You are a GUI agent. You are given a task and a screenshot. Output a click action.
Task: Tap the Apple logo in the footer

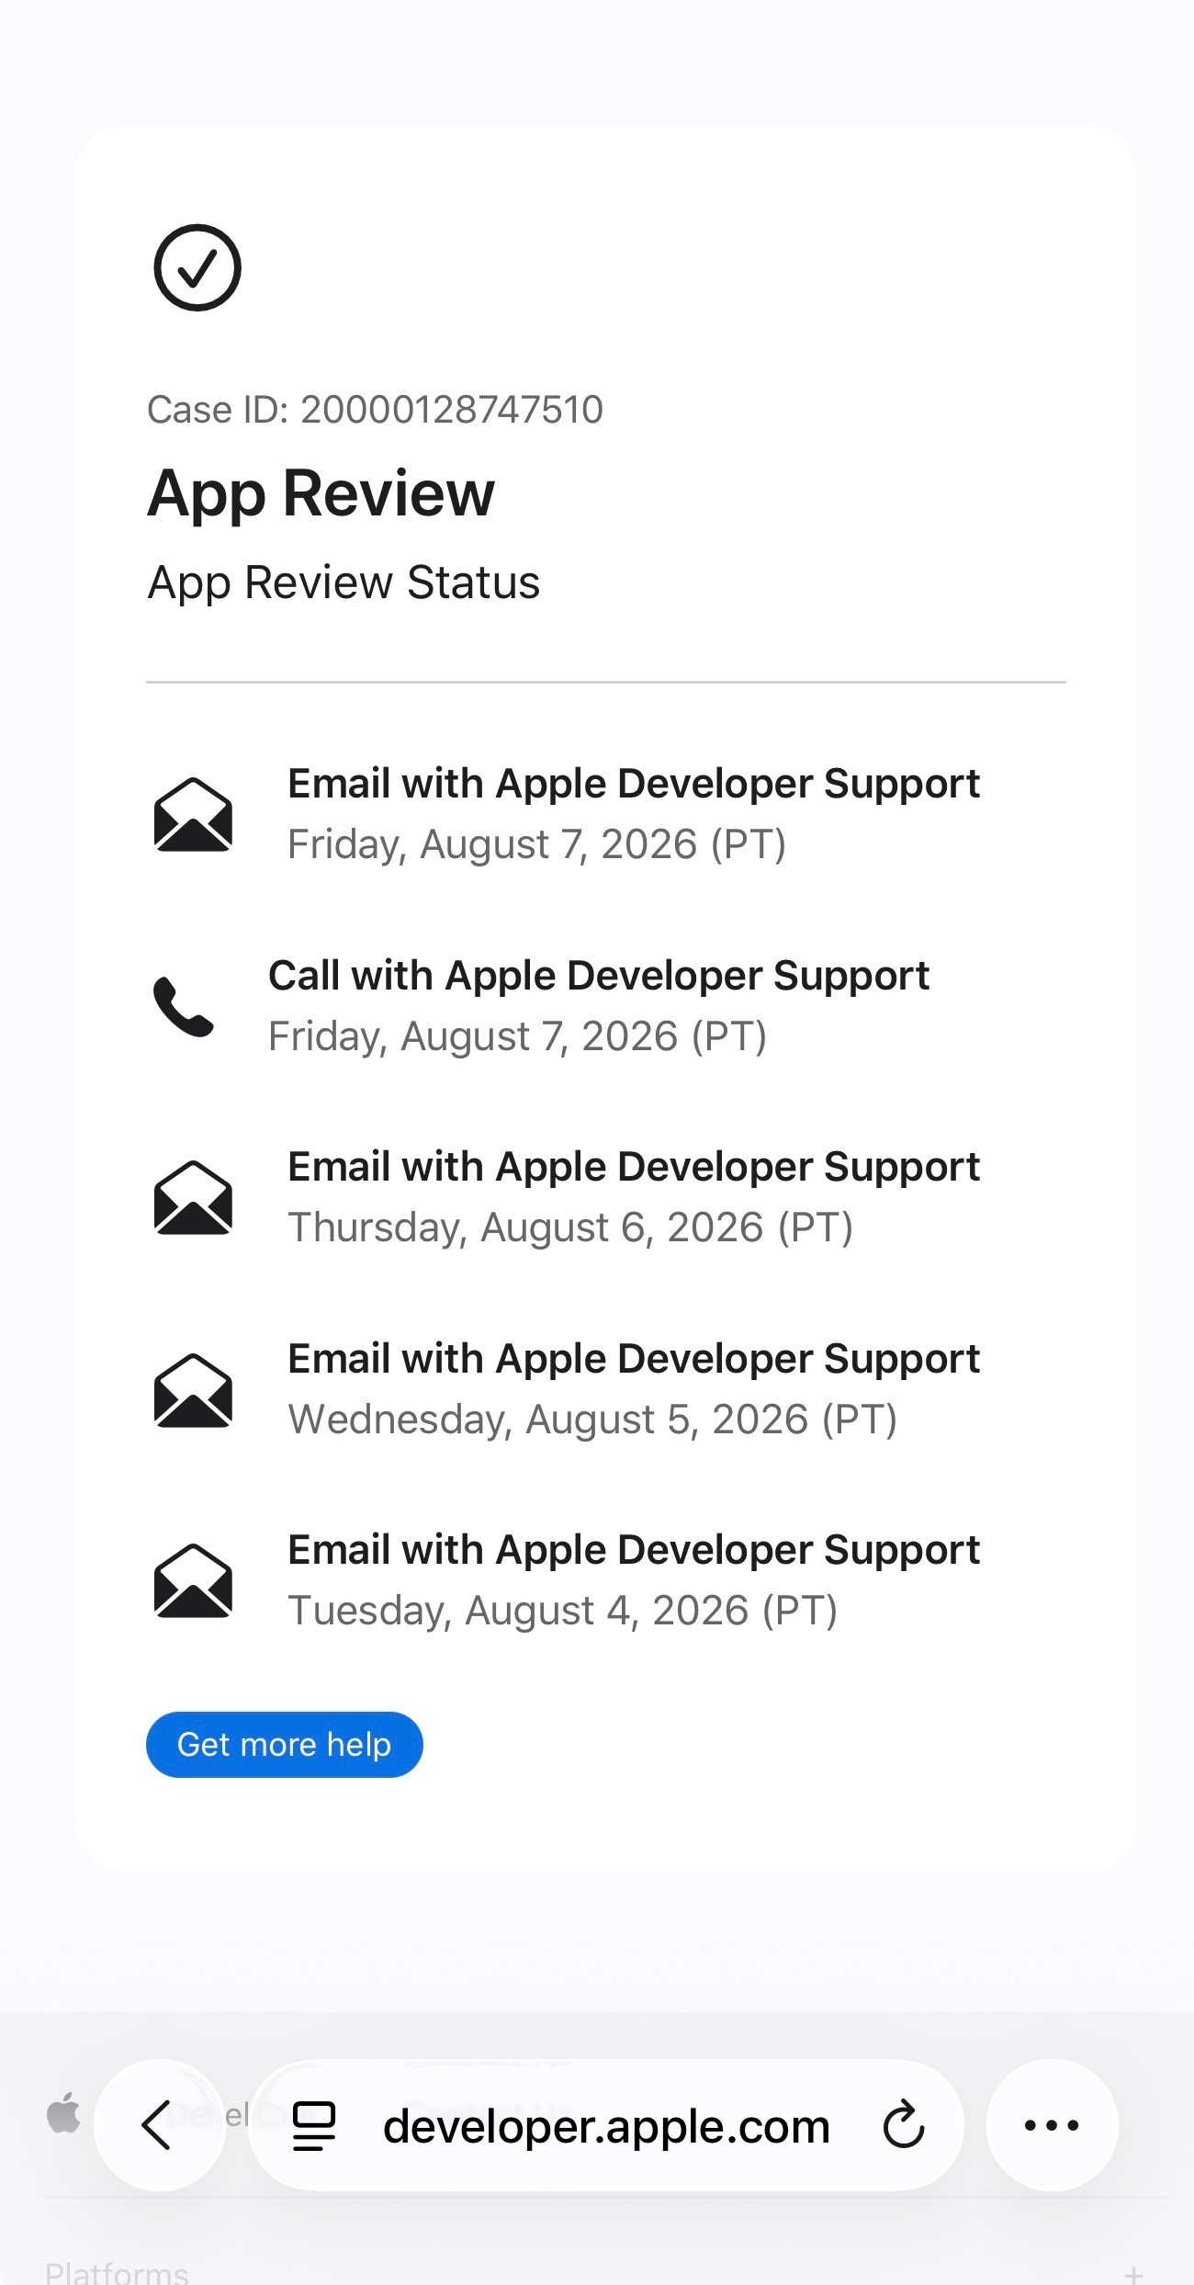tap(63, 2112)
